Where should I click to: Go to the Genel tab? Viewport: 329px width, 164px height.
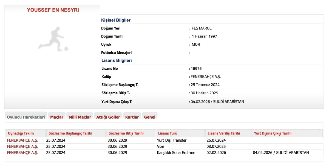[x=150, y=117]
